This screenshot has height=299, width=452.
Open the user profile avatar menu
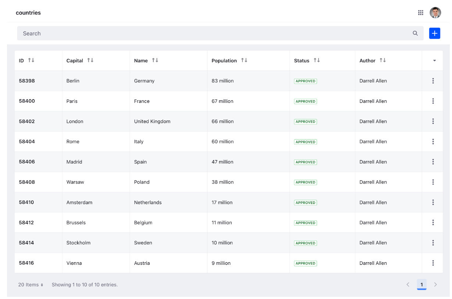click(435, 12)
